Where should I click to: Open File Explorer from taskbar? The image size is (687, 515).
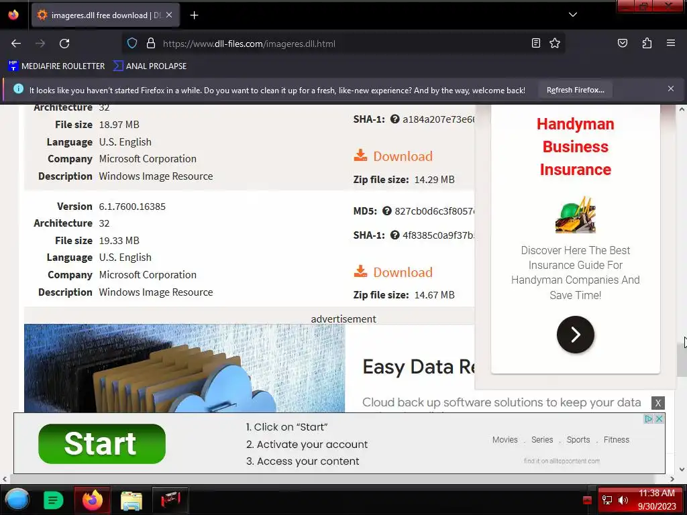click(131, 500)
